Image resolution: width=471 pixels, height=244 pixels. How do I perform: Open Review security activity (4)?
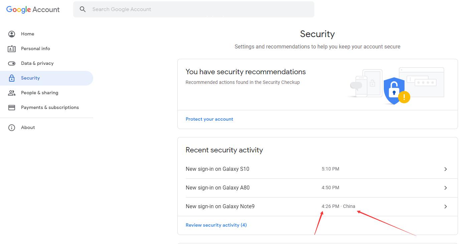(x=216, y=225)
